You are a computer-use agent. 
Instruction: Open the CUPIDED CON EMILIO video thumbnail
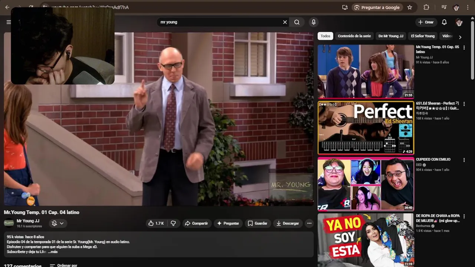(x=366, y=184)
